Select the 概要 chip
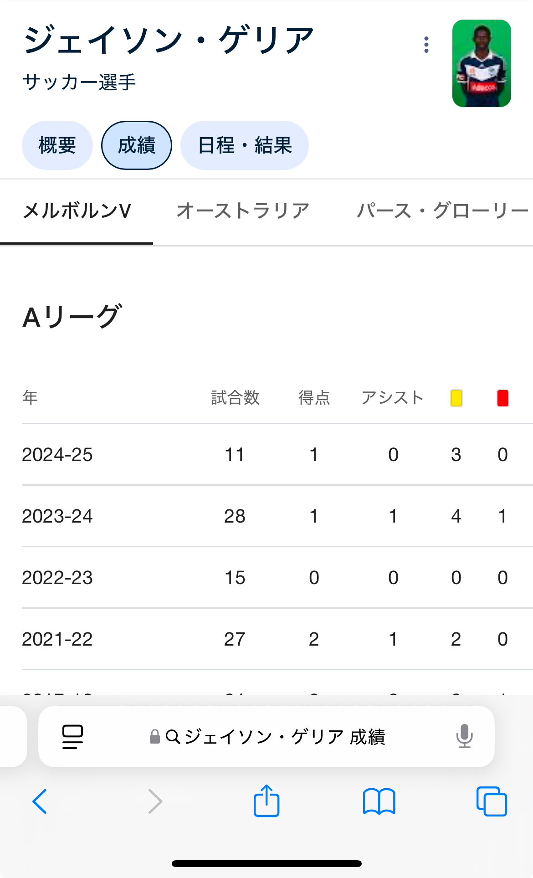The width and height of the screenshot is (533, 878). tap(57, 145)
